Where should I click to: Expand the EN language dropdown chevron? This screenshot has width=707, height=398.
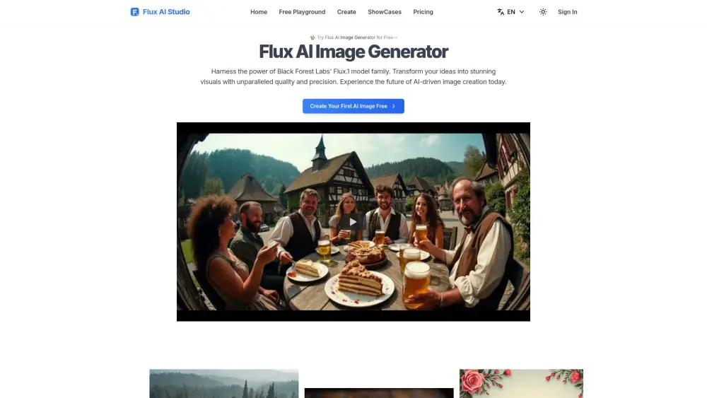point(522,12)
